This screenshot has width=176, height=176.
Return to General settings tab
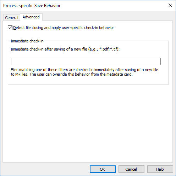point(12,18)
